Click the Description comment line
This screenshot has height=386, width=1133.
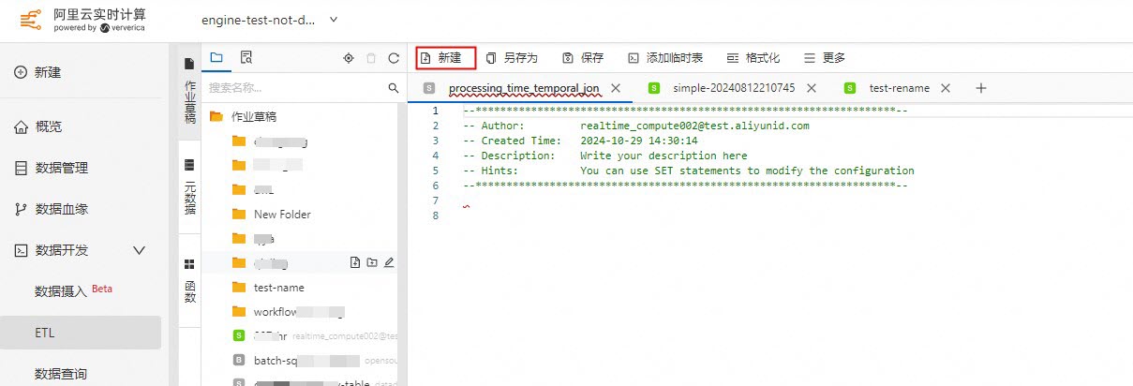coord(605,156)
